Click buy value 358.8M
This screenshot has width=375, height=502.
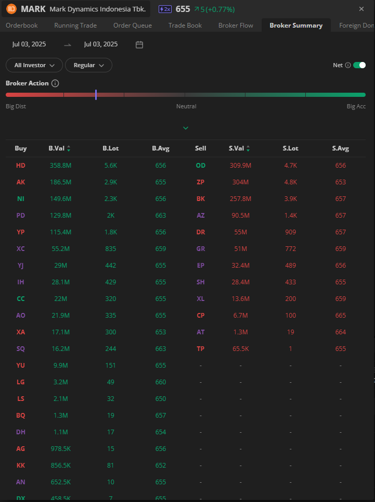pos(61,166)
